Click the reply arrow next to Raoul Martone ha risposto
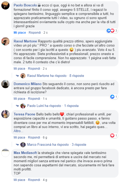The width and height of the screenshot is (126, 183). 17,76
